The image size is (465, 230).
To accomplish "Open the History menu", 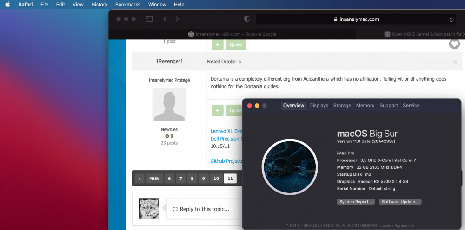I will point(100,5).
